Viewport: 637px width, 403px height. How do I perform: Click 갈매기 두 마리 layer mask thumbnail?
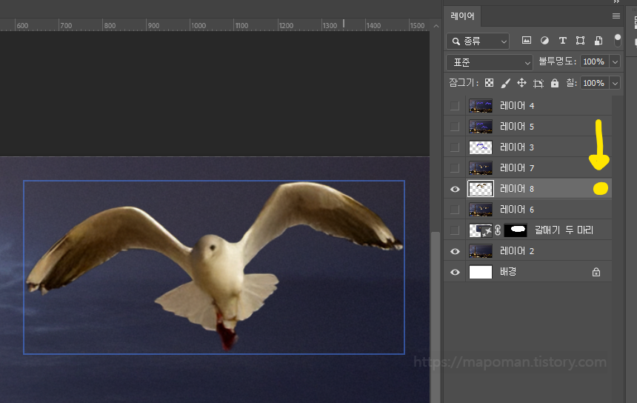coord(516,230)
